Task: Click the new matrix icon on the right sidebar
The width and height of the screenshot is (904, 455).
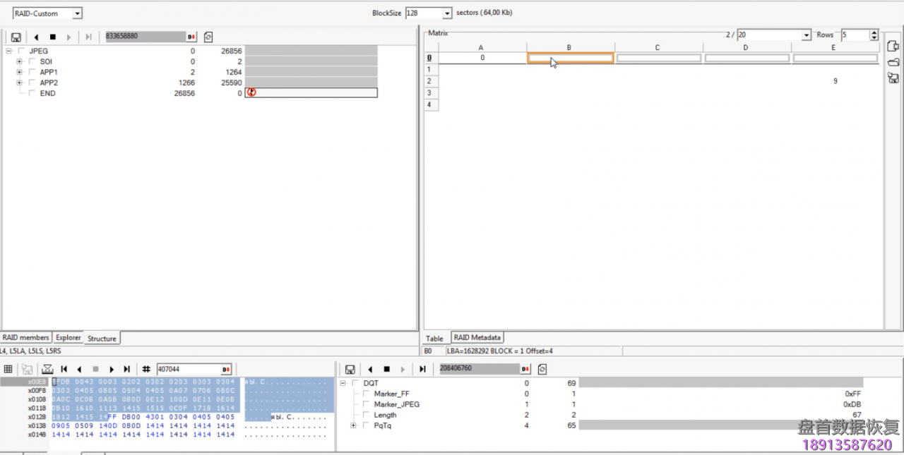Action: pyautogui.click(x=893, y=47)
